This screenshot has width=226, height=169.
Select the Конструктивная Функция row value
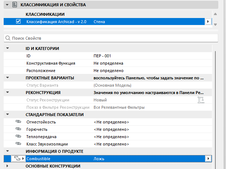click(x=108, y=63)
